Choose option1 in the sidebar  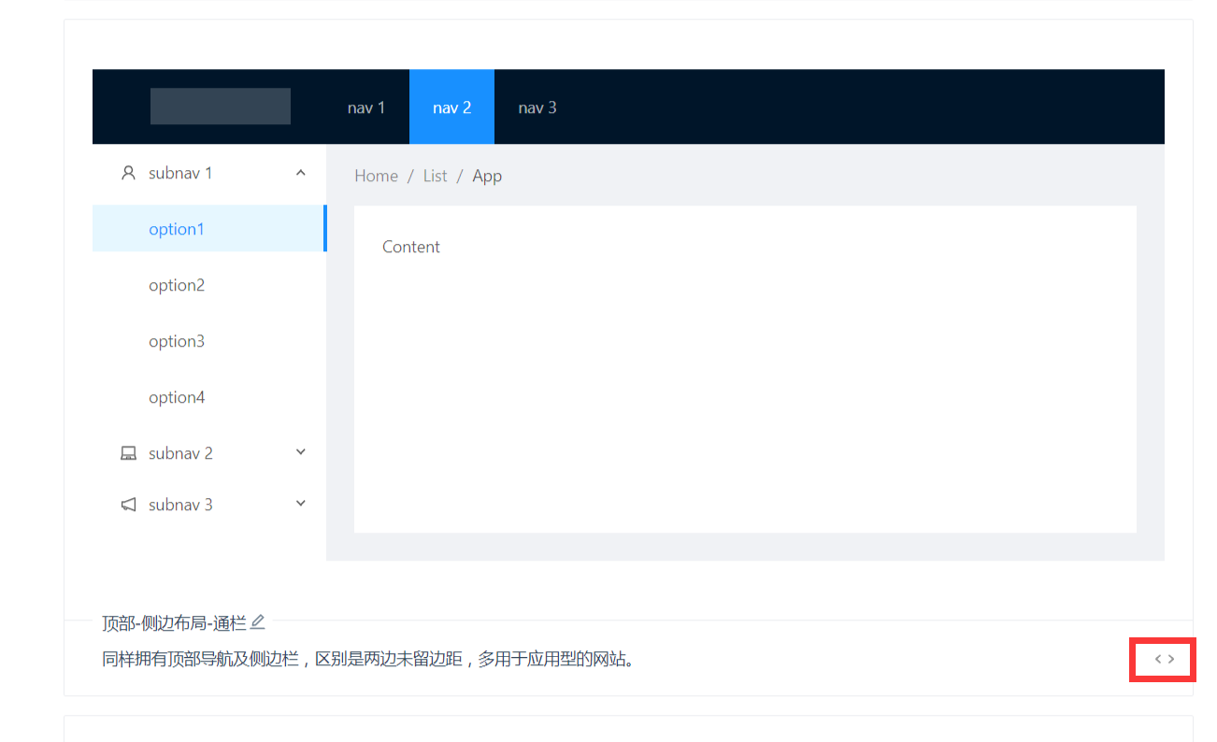click(209, 229)
